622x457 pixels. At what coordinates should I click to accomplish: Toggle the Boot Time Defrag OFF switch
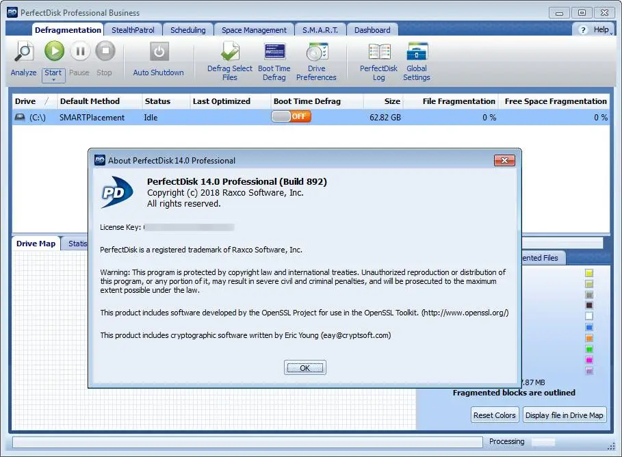click(291, 116)
